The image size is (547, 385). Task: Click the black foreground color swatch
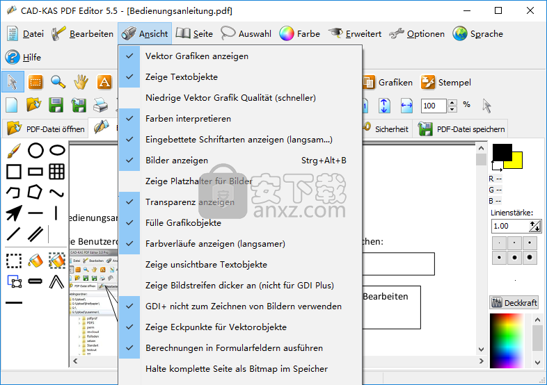(x=502, y=152)
